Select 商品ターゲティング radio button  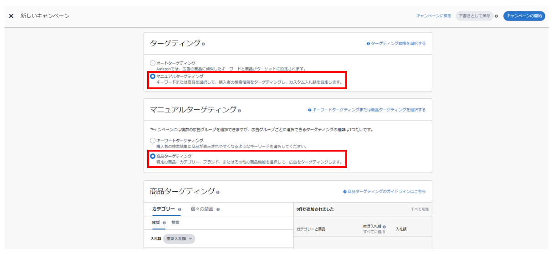[153, 156]
